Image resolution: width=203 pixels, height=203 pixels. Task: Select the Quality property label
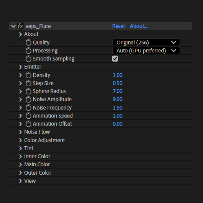tap(41, 43)
